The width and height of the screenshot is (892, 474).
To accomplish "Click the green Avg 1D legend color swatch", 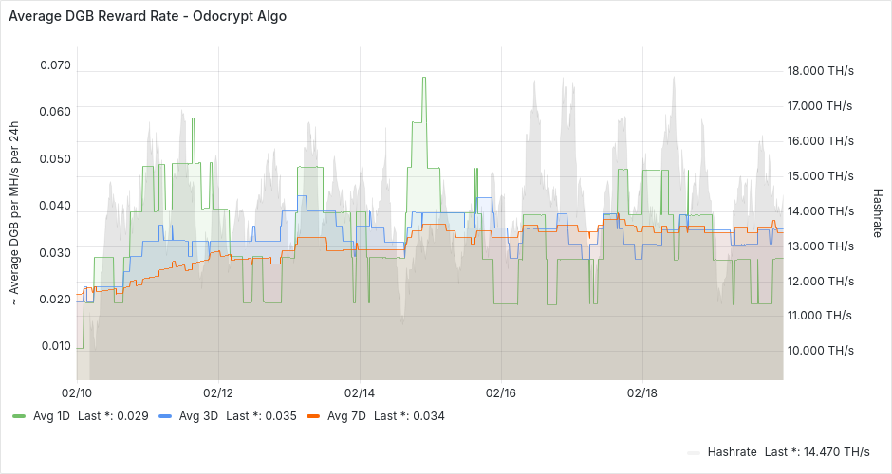I will (x=19, y=416).
